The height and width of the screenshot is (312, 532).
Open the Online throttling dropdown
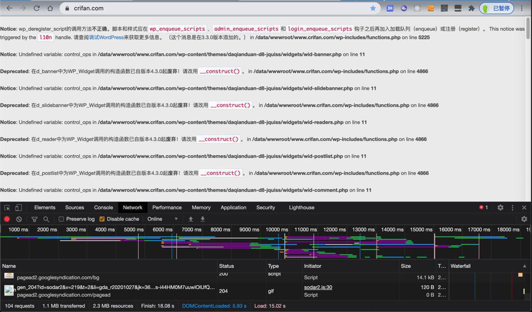[162, 219]
